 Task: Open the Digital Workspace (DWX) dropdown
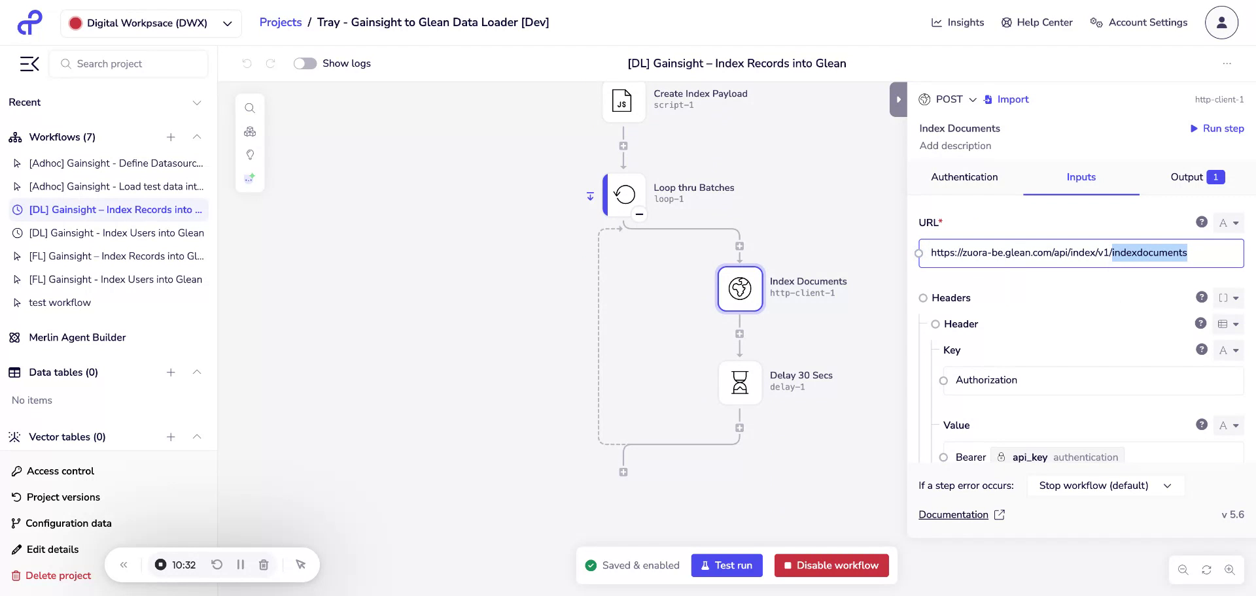151,24
